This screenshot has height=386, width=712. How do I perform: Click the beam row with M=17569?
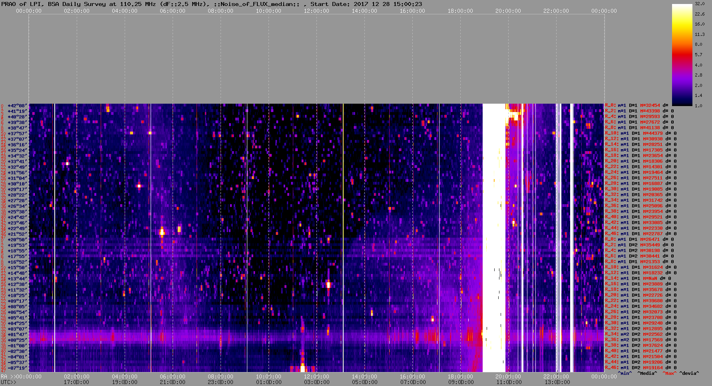(x=641, y=340)
